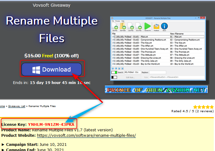215x151 pixels.
Task: Toggle the Edit Rule switch
Action: tap(114, 77)
